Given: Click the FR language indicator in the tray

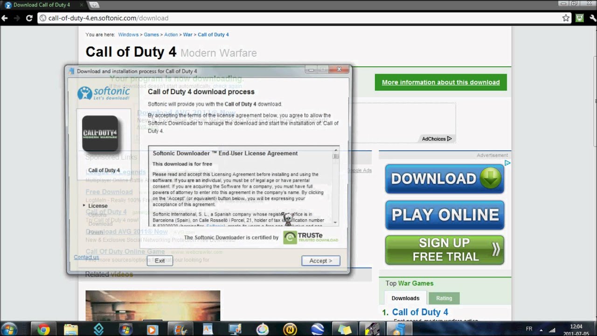Looking at the screenshot, I should tap(529, 329).
